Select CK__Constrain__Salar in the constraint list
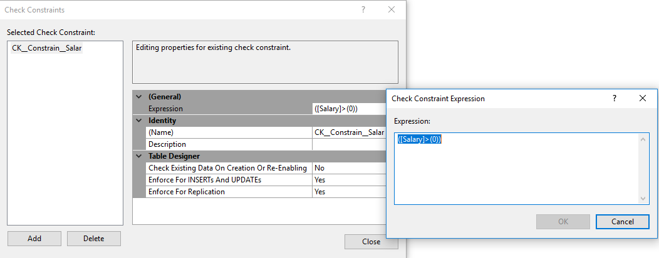 [x=47, y=48]
